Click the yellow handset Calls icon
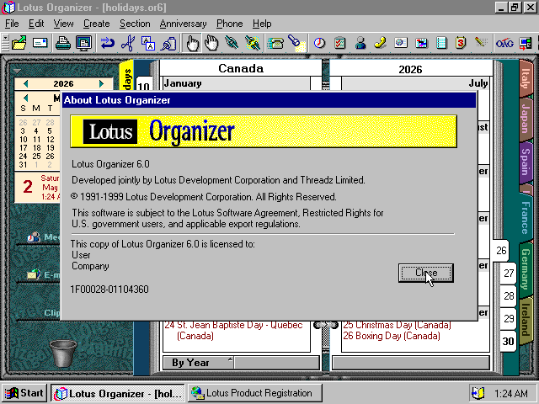The image size is (539, 404). [x=381, y=43]
